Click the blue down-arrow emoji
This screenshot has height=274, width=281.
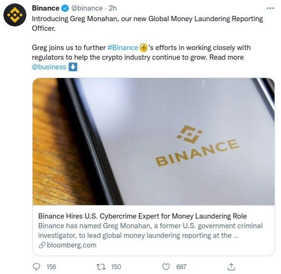tap(73, 67)
